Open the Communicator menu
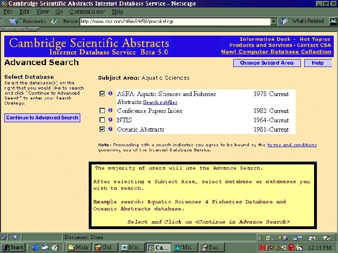 87,12
